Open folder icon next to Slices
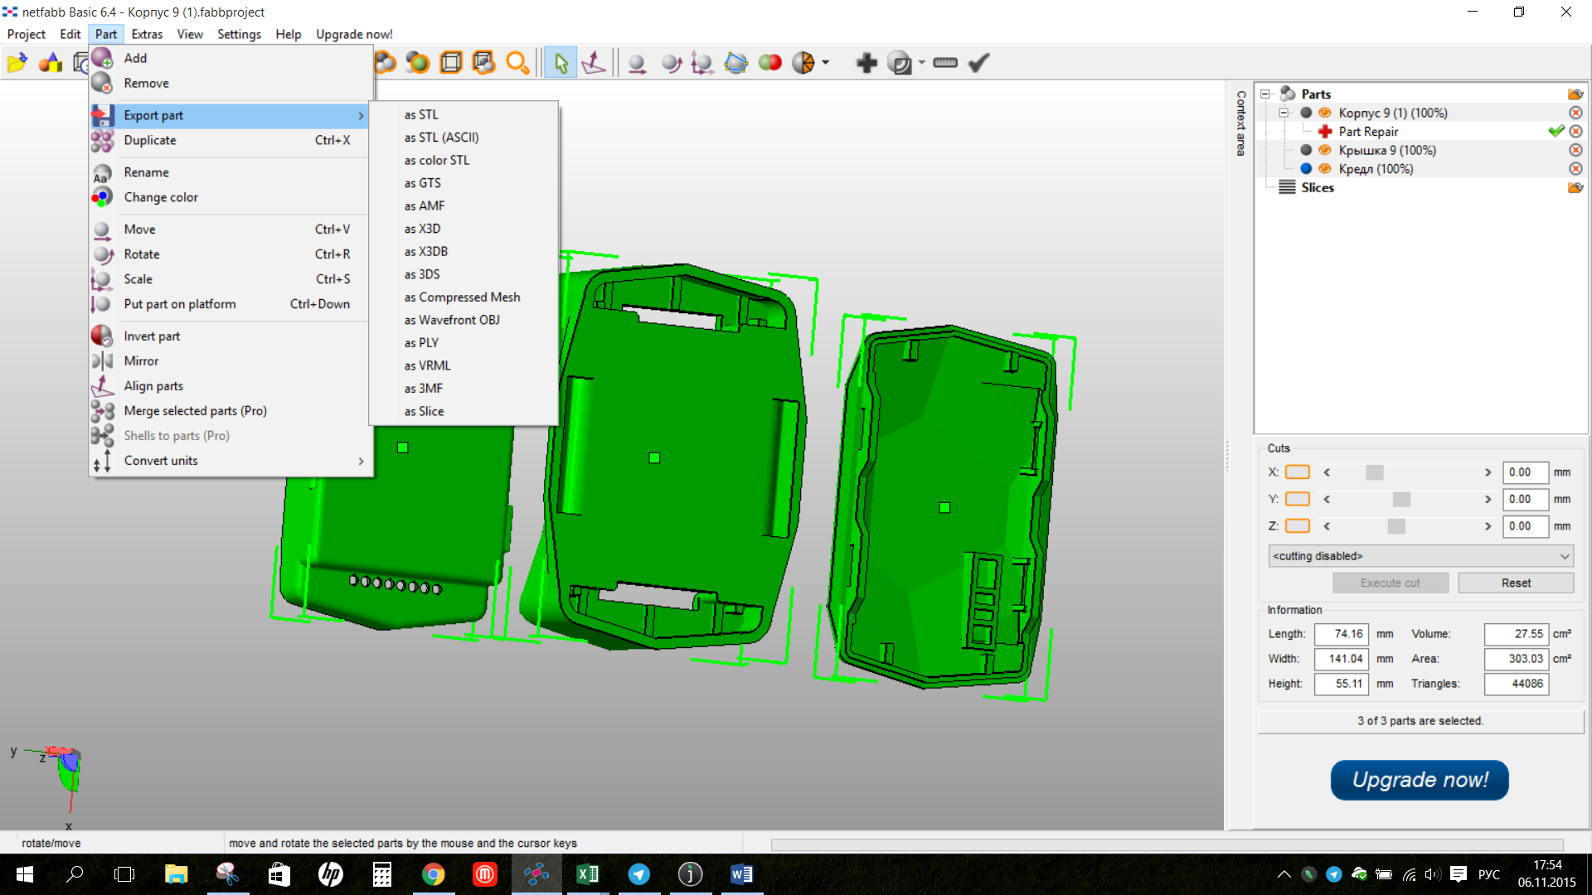 [1575, 187]
